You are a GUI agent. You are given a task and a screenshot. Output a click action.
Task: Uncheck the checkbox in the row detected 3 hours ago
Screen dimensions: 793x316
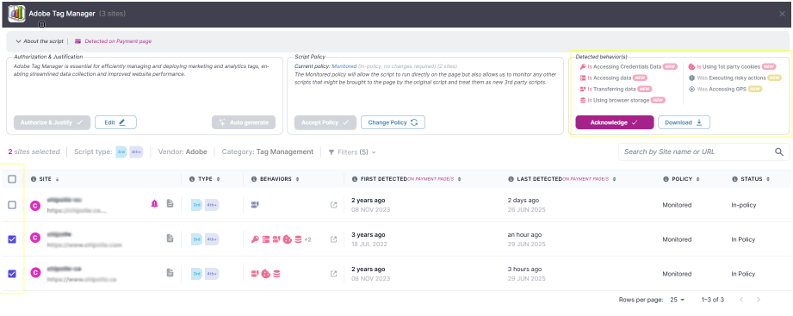point(12,274)
